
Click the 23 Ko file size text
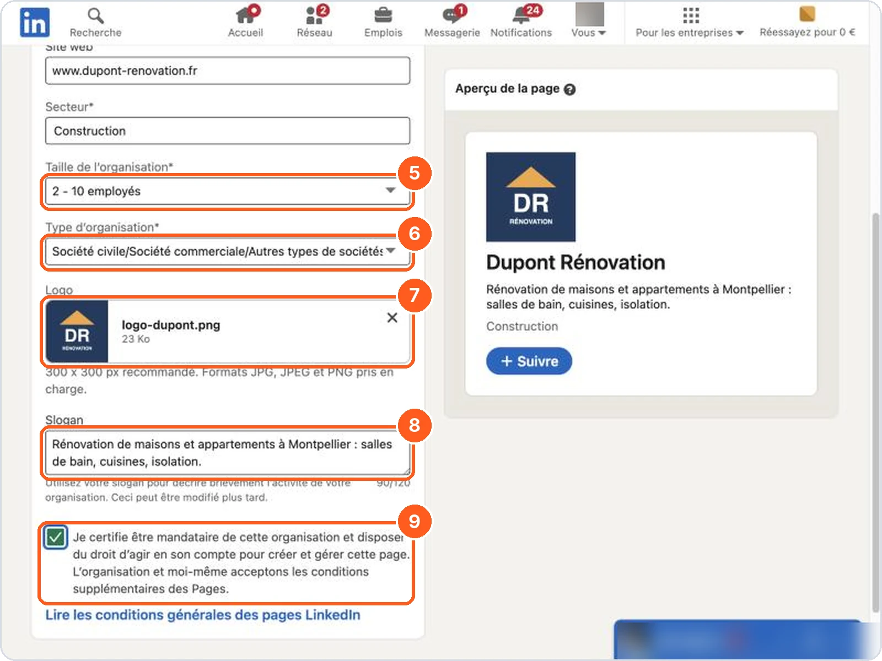pyautogui.click(x=136, y=339)
